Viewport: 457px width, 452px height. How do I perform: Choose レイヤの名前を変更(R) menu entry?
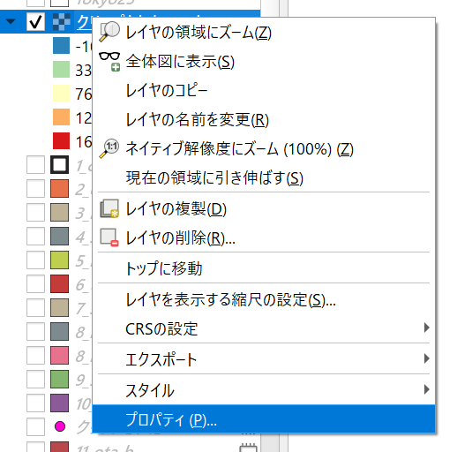click(x=264, y=119)
